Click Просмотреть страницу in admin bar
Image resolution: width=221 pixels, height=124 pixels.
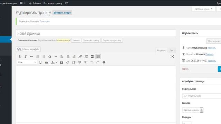tap(53, 3)
